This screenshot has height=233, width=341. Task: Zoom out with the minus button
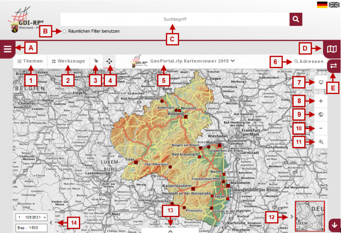pyautogui.click(x=321, y=128)
